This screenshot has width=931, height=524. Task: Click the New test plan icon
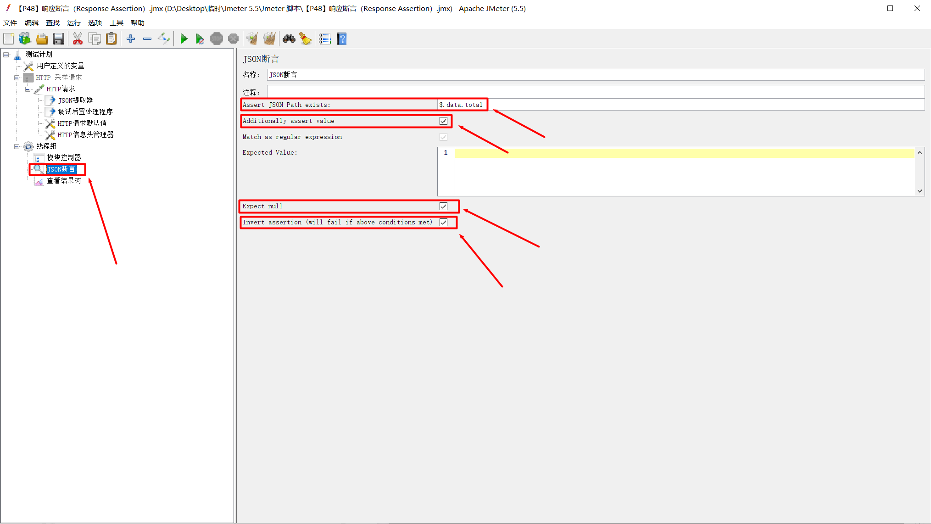(9, 39)
